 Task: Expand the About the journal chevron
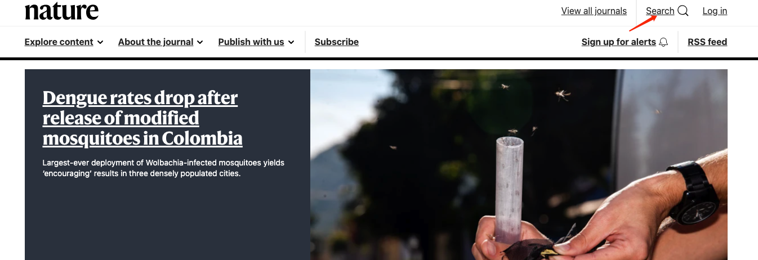(x=200, y=42)
